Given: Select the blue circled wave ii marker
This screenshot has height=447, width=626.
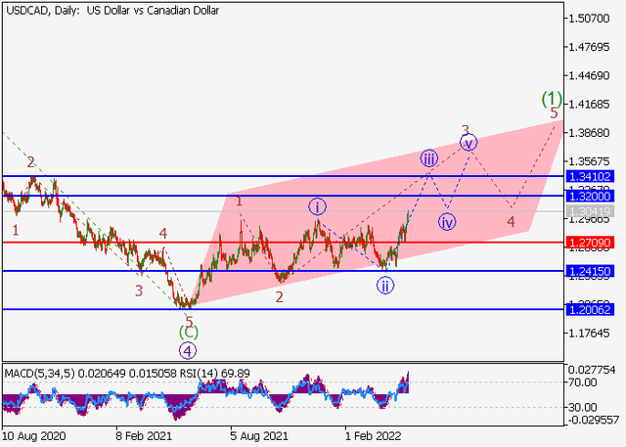Looking at the screenshot, I should click(x=386, y=286).
